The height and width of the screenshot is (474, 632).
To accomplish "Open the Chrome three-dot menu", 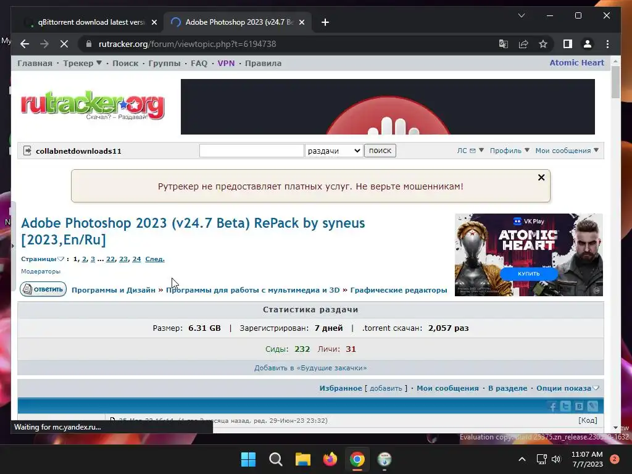I will [607, 44].
